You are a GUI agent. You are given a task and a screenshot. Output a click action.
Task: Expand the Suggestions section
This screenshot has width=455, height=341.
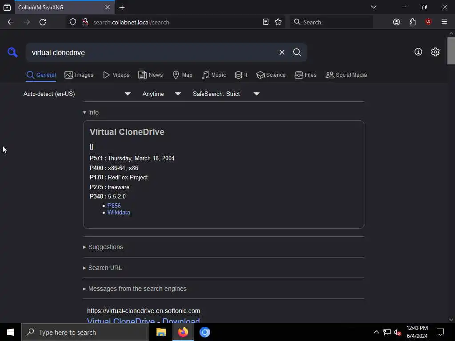tap(103, 247)
